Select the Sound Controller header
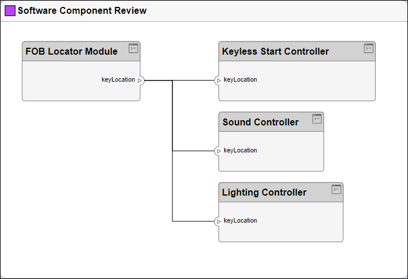Image resolution: width=408 pixels, height=279 pixels. pyautogui.click(x=261, y=123)
